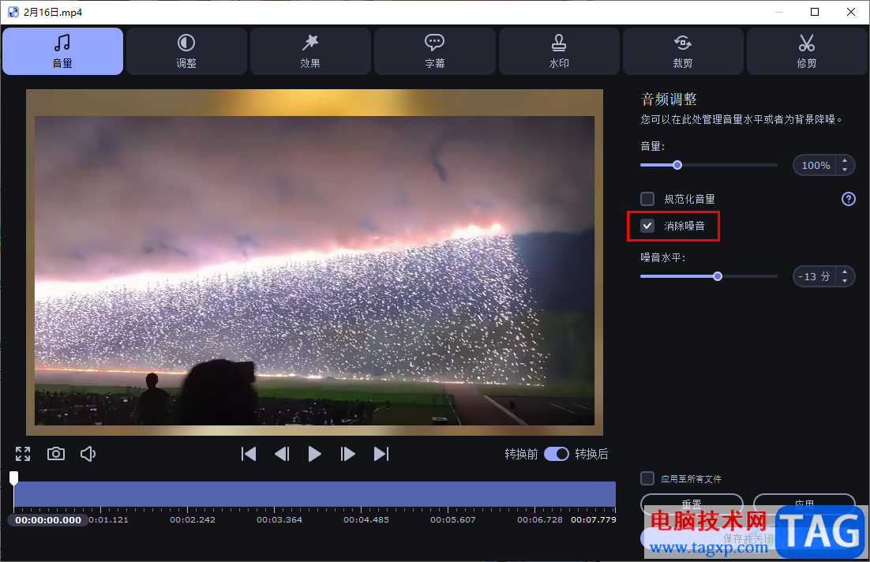Click the 00:00:00.000 timecode display
Viewport: 870px width, 562px height.
pos(48,520)
